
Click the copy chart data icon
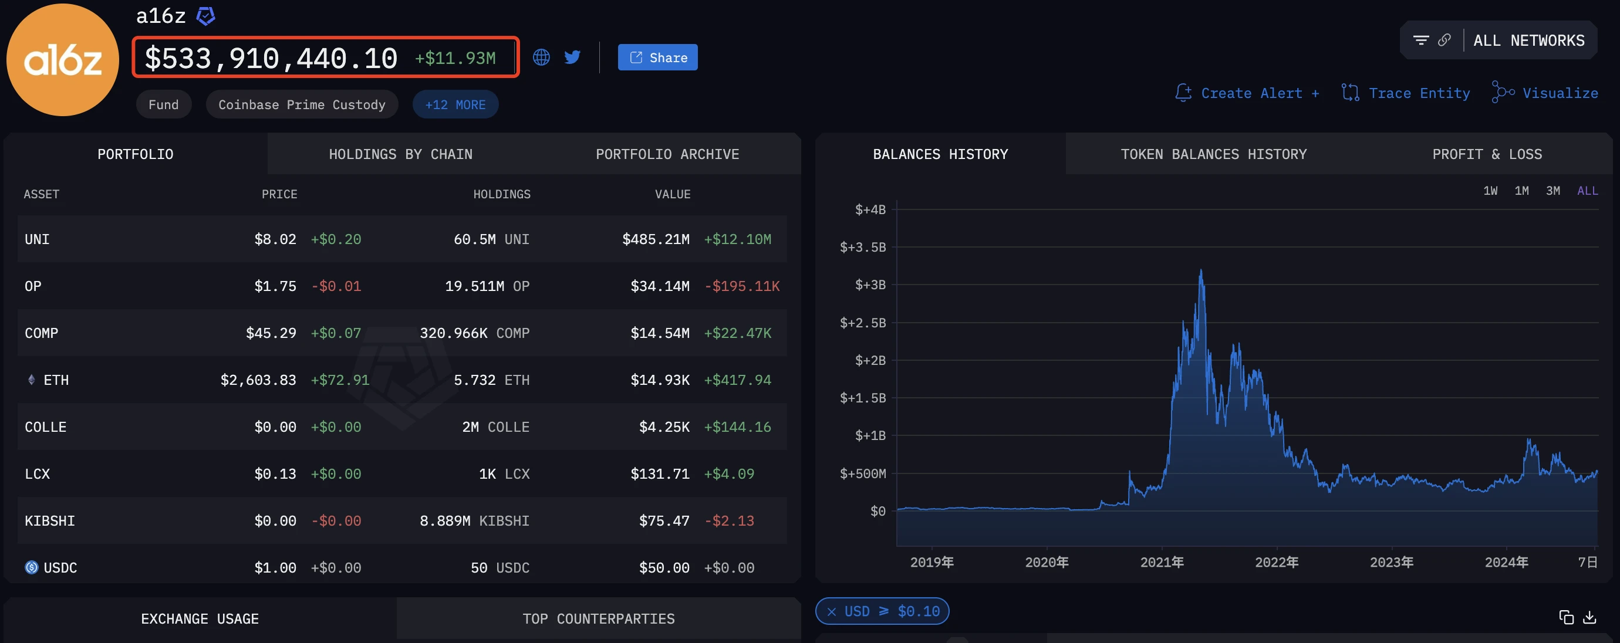(x=1566, y=617)
